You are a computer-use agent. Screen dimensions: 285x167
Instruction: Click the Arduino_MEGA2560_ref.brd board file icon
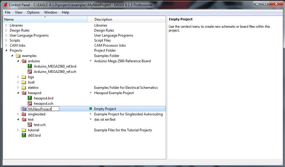30,66
